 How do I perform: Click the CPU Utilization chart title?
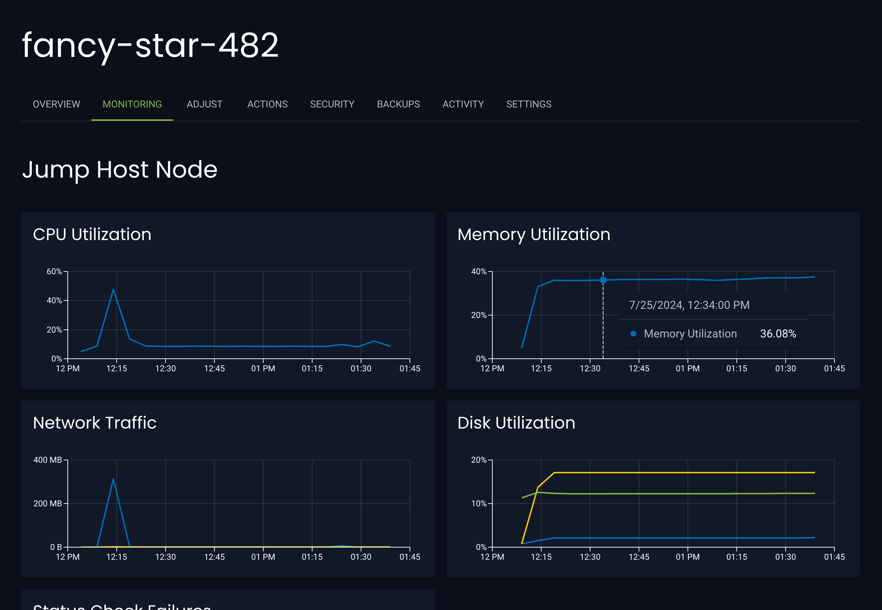pyautogui.click(x=92, y=234)
